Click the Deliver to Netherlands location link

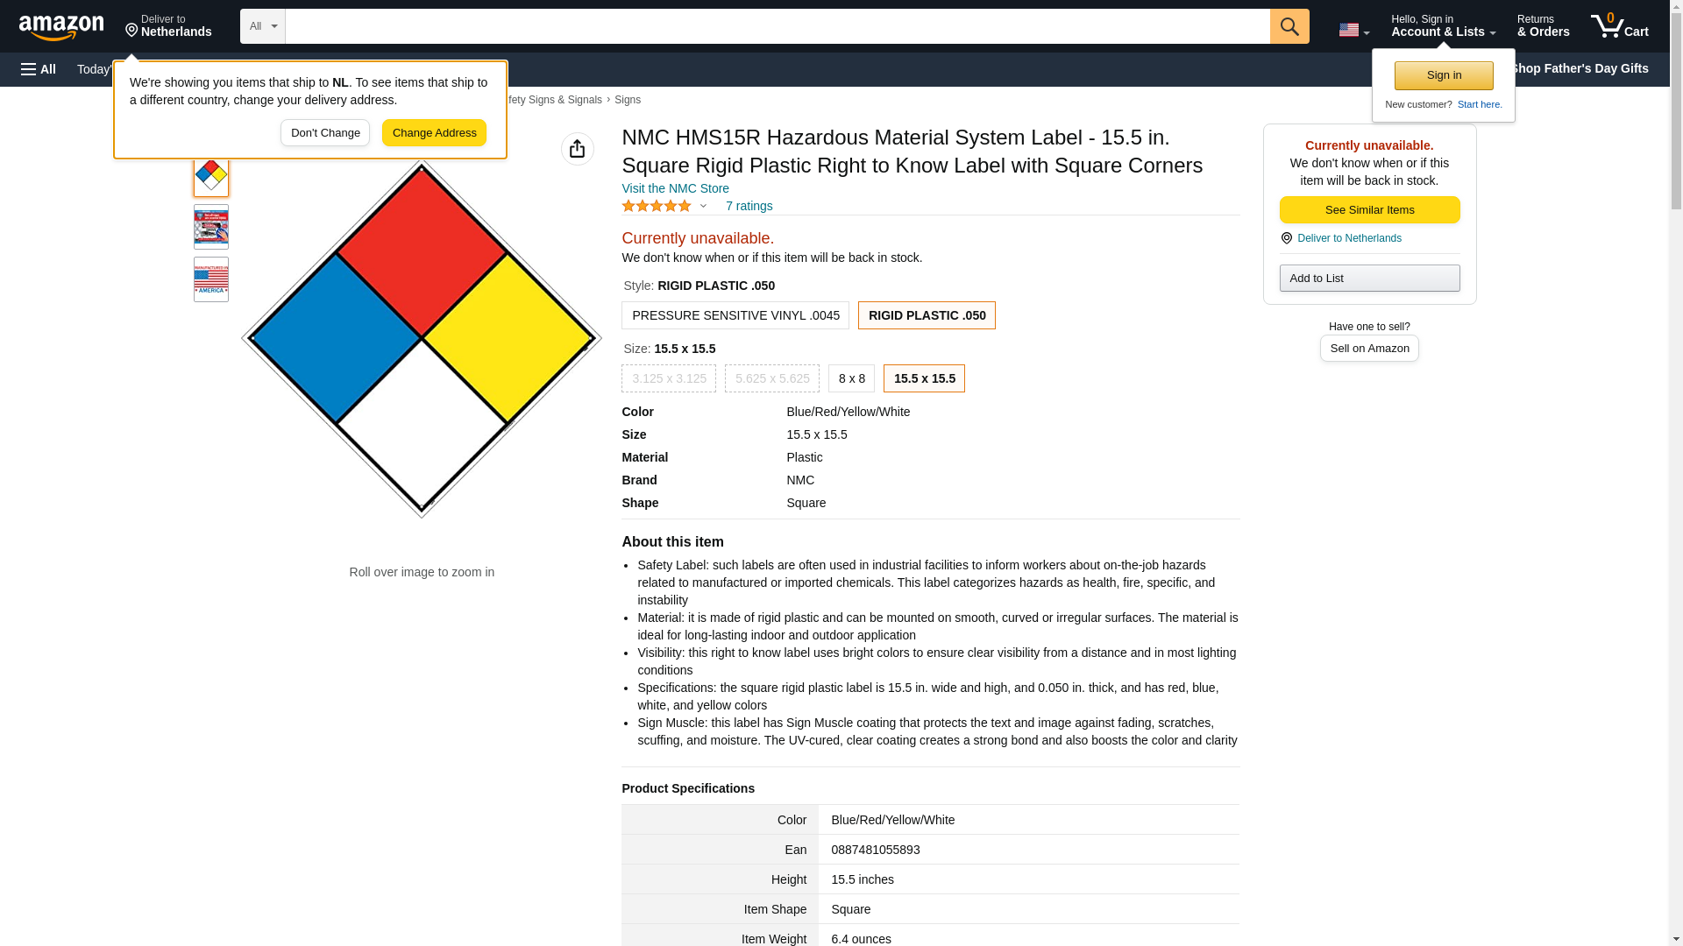[x=168, y=26]
